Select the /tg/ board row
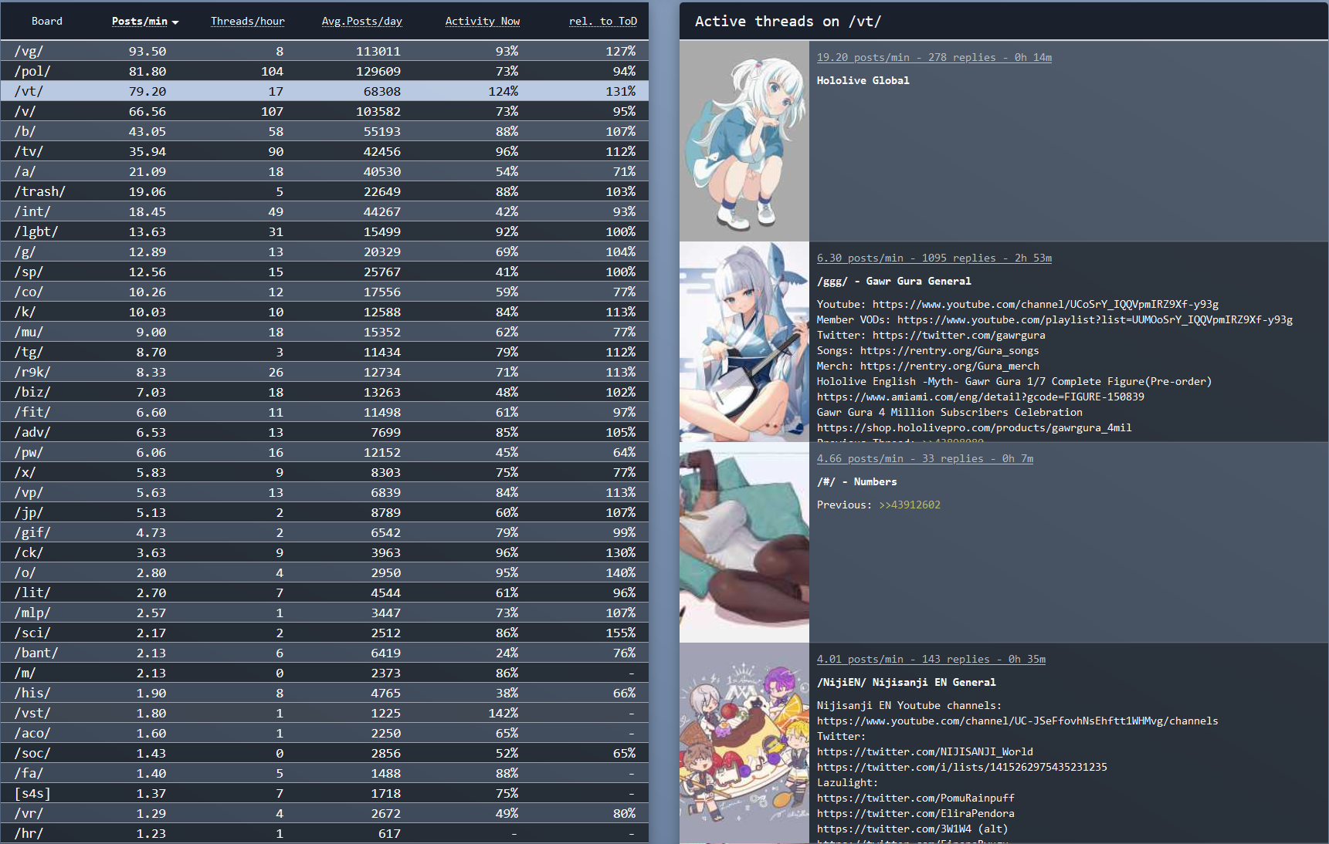 click(324, 352)
